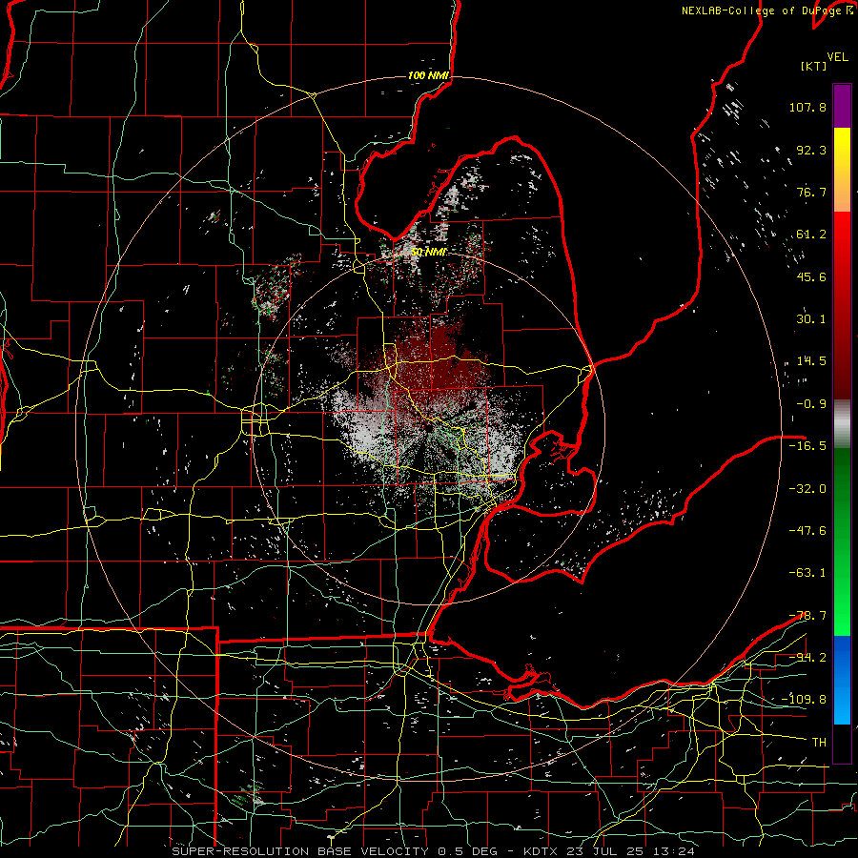
Task: Click the -63.1 velocity scale value
Action: click(x=807, y=573)
